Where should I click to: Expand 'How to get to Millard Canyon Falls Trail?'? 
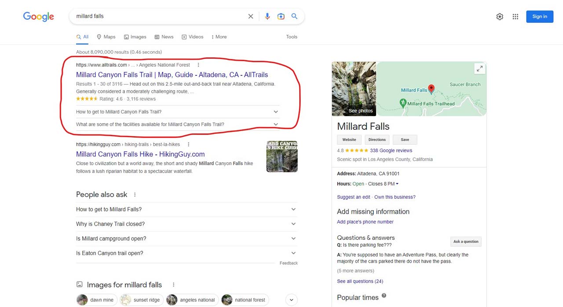coord(178,112)
